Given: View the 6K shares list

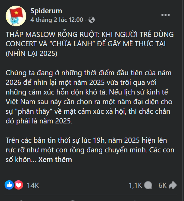Looking at the screenshot, I should pos(162,185).
